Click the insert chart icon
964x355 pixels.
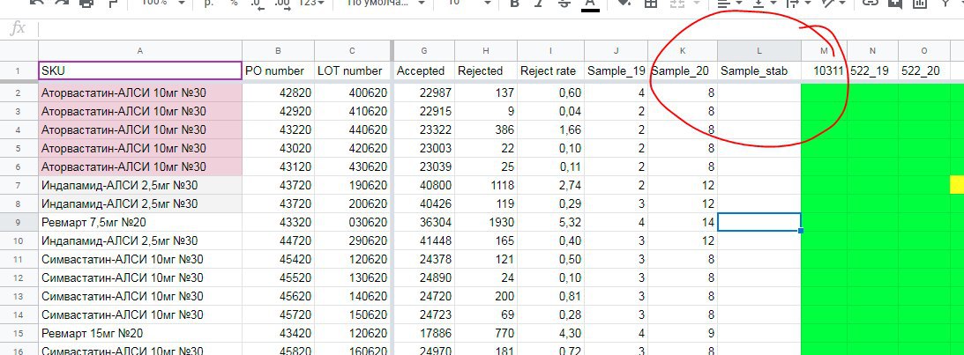click(x=920, y=4)
